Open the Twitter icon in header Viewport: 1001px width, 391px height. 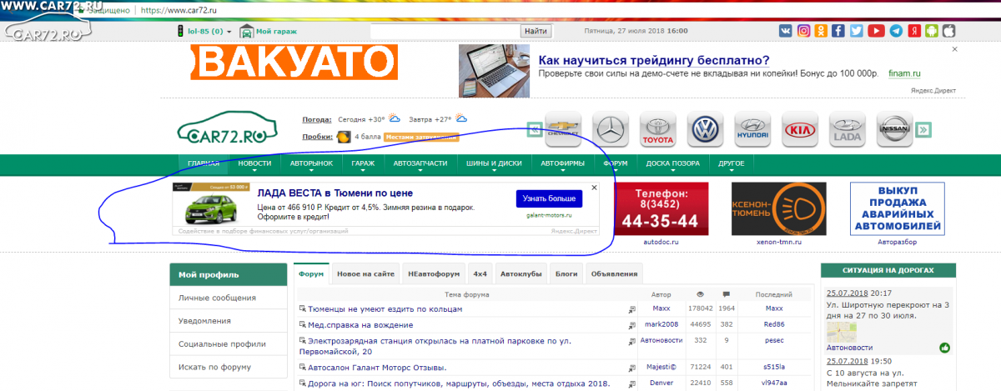point(858,31)
